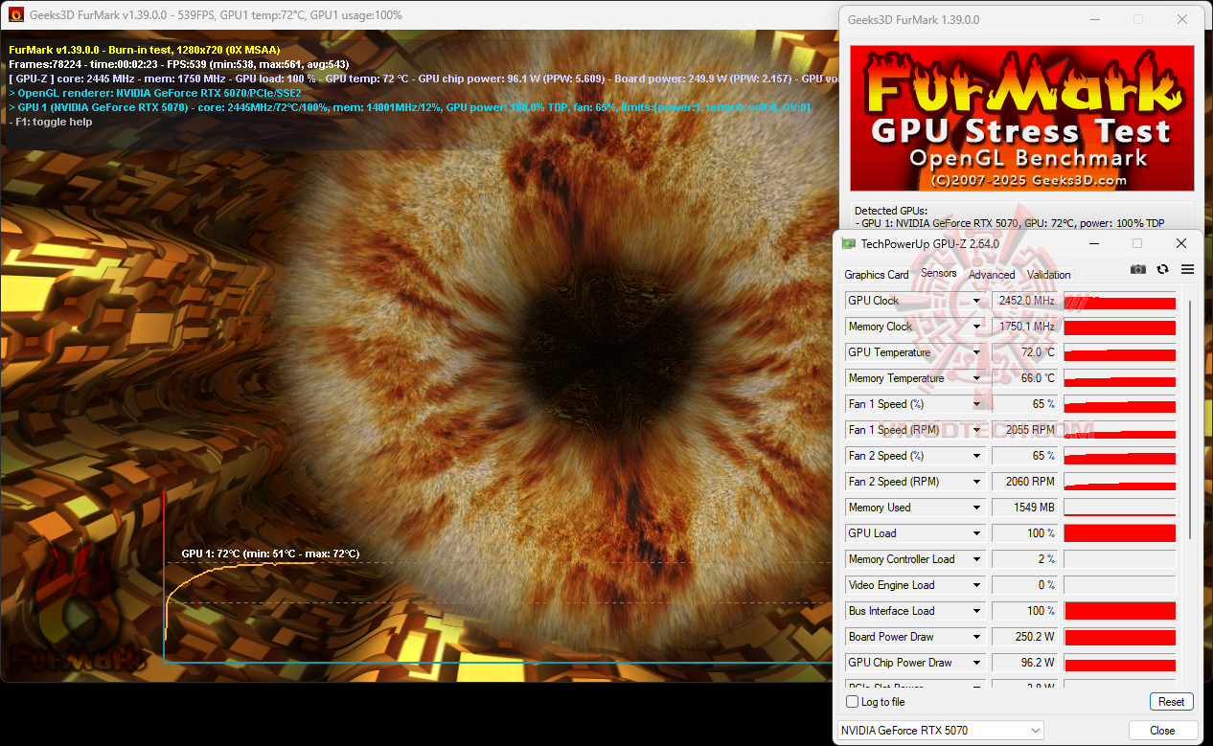Open the GPU-Z hamburger menu
This screenshot has height=746, width=1213.
pos(1187,270)
